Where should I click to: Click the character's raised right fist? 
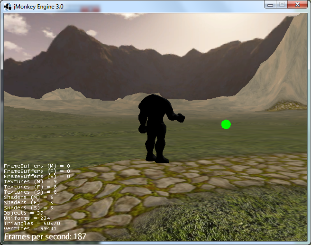coord(180,118)
